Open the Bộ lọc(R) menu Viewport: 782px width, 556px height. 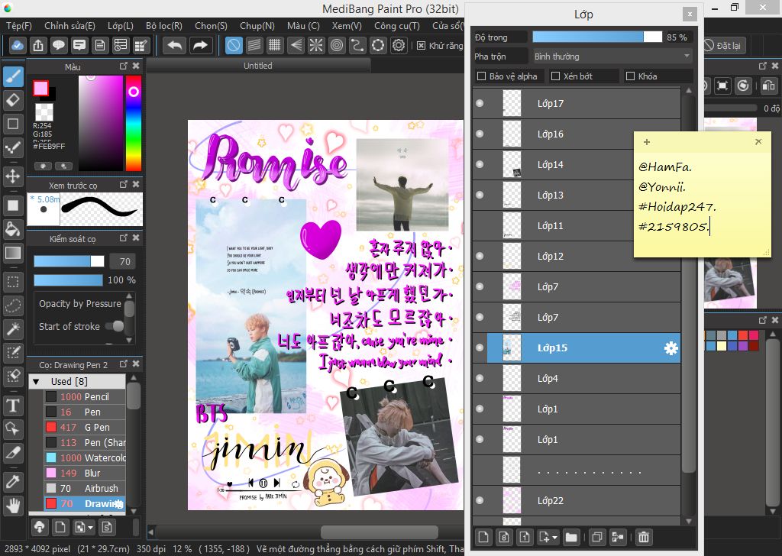pos(163,25)
